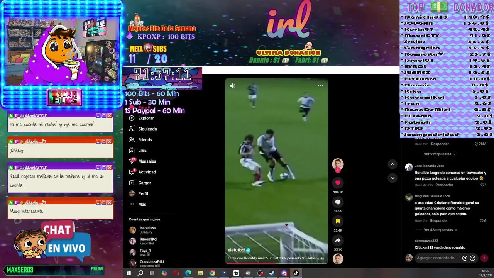Close the 'Muy interesante' chat message window
The image size is (494, 278).
110,203
